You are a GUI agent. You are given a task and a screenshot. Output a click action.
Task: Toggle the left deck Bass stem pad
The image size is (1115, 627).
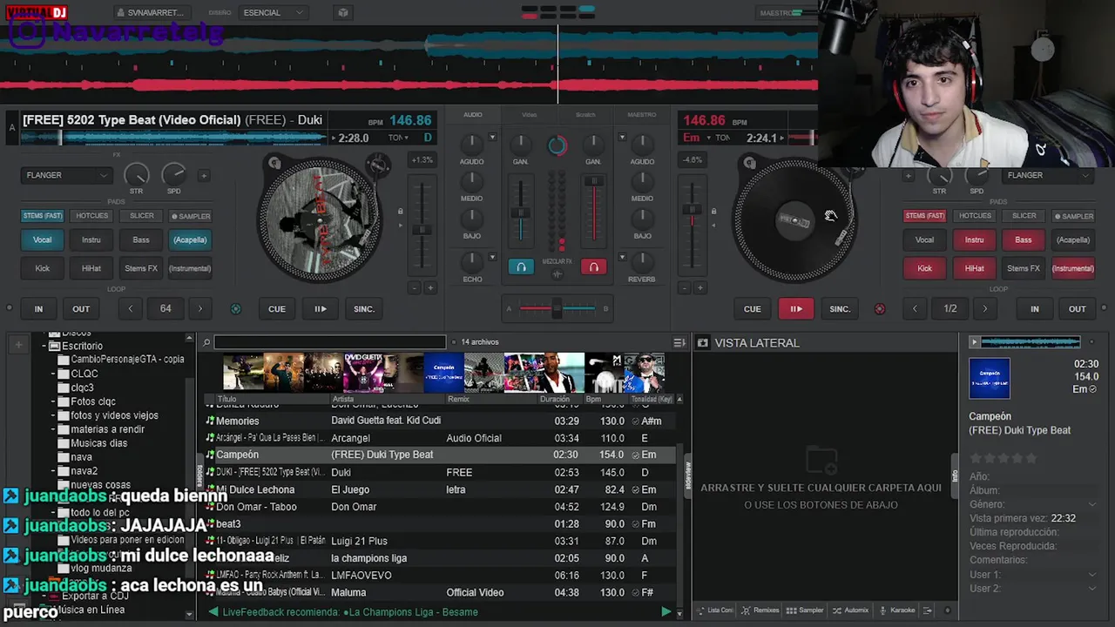pos(141,240)
